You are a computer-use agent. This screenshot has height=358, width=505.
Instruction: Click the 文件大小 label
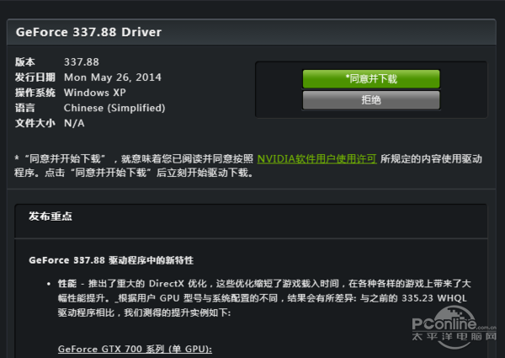click(32, 123)
